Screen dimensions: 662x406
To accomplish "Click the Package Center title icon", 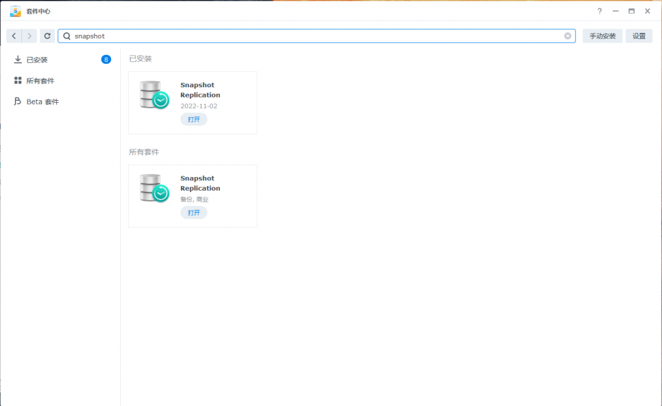I will (16, 11).
